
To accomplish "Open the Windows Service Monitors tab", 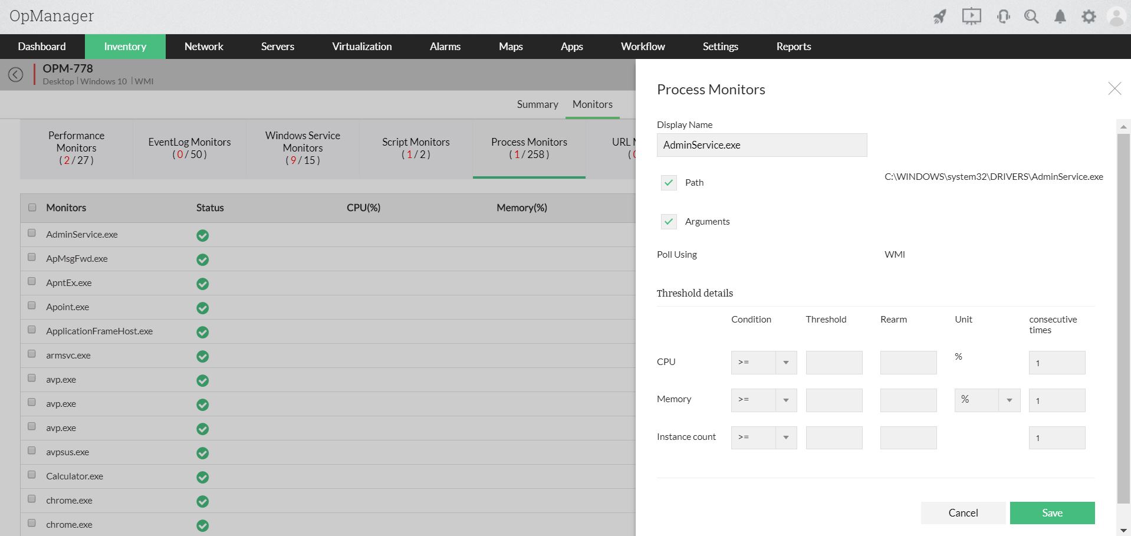I will (303, 148).
